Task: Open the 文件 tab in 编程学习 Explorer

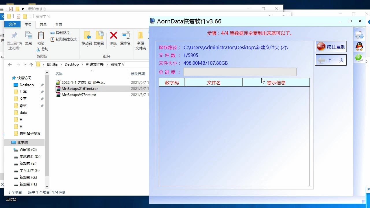Action: tap(12, 24)
